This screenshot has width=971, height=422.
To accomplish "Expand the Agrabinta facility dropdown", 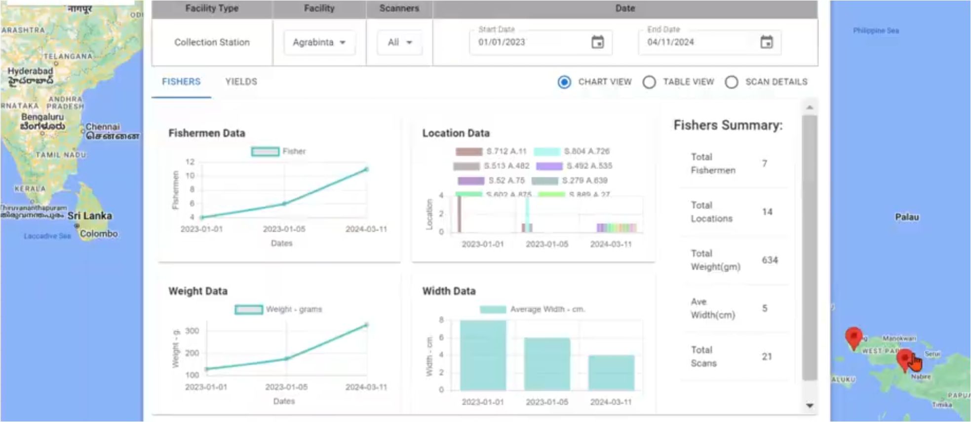I will pyautogui.click(x=319, y=42).
